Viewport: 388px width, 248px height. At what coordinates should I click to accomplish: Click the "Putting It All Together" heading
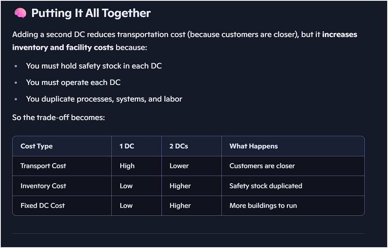pos(91,13)
